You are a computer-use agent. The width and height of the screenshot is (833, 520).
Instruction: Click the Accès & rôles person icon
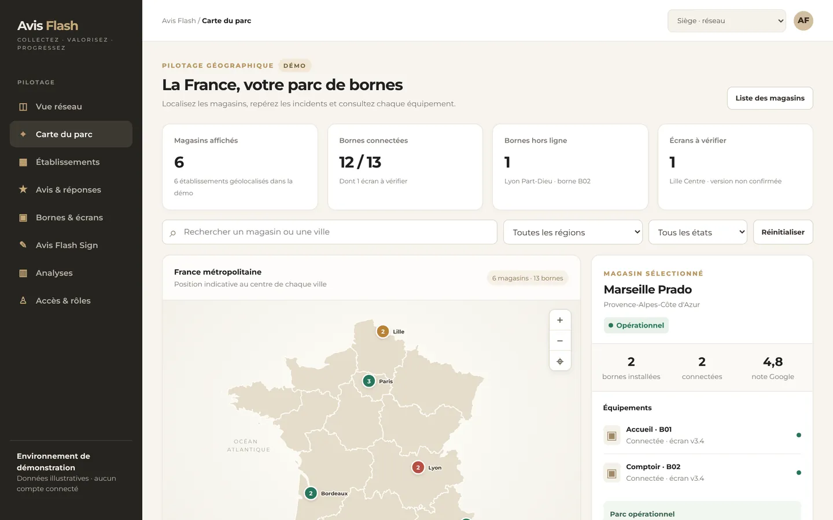pos(23,300)
